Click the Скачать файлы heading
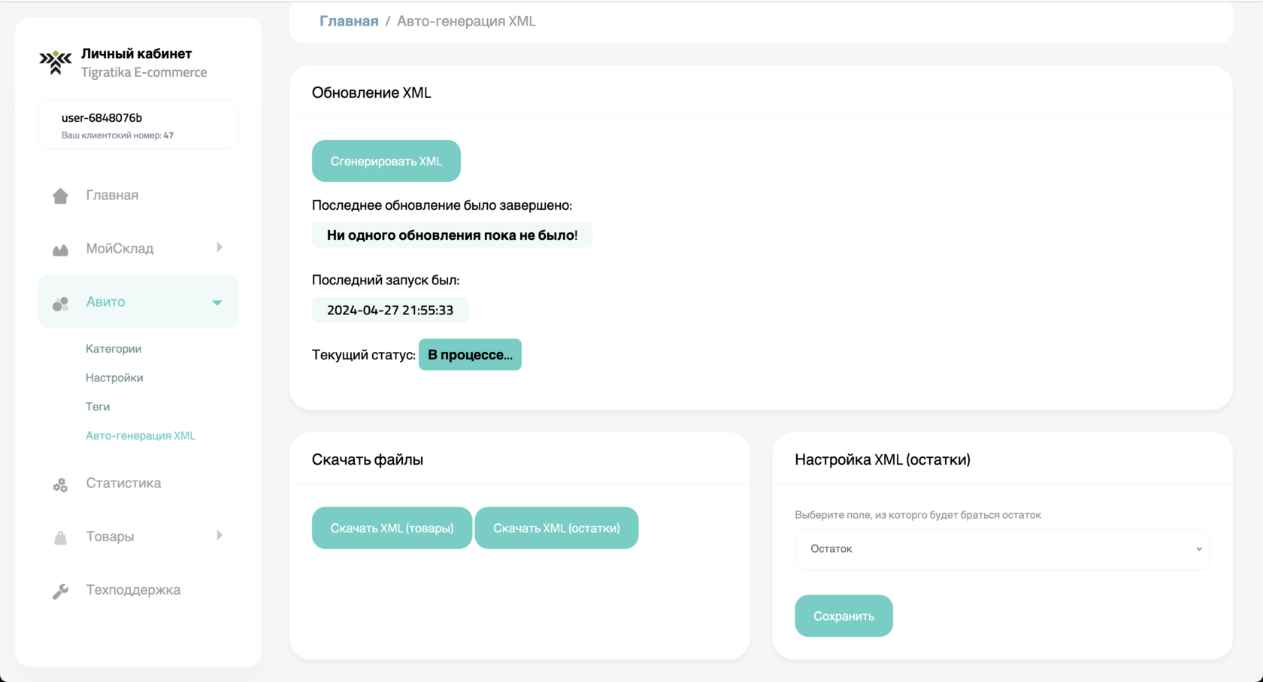Image resolution: width=1263 pixels, height=682 pixels. click(368, 459)
